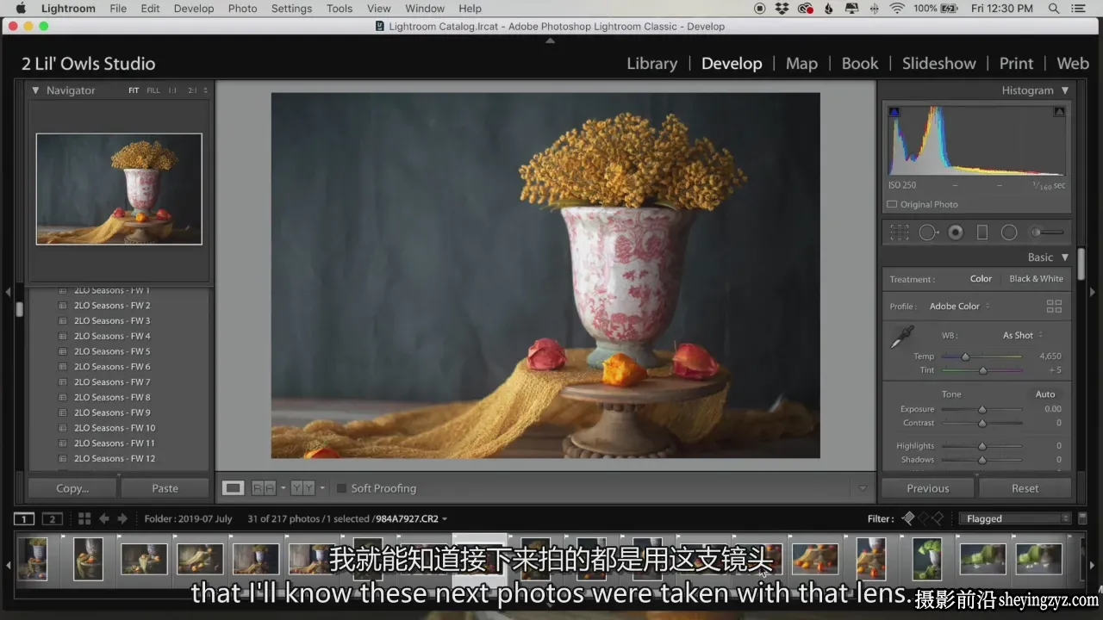Select the Spot Removal tool
Image resolution: width=1103 pixels, height=620 pixels.
tap(928, 232)
